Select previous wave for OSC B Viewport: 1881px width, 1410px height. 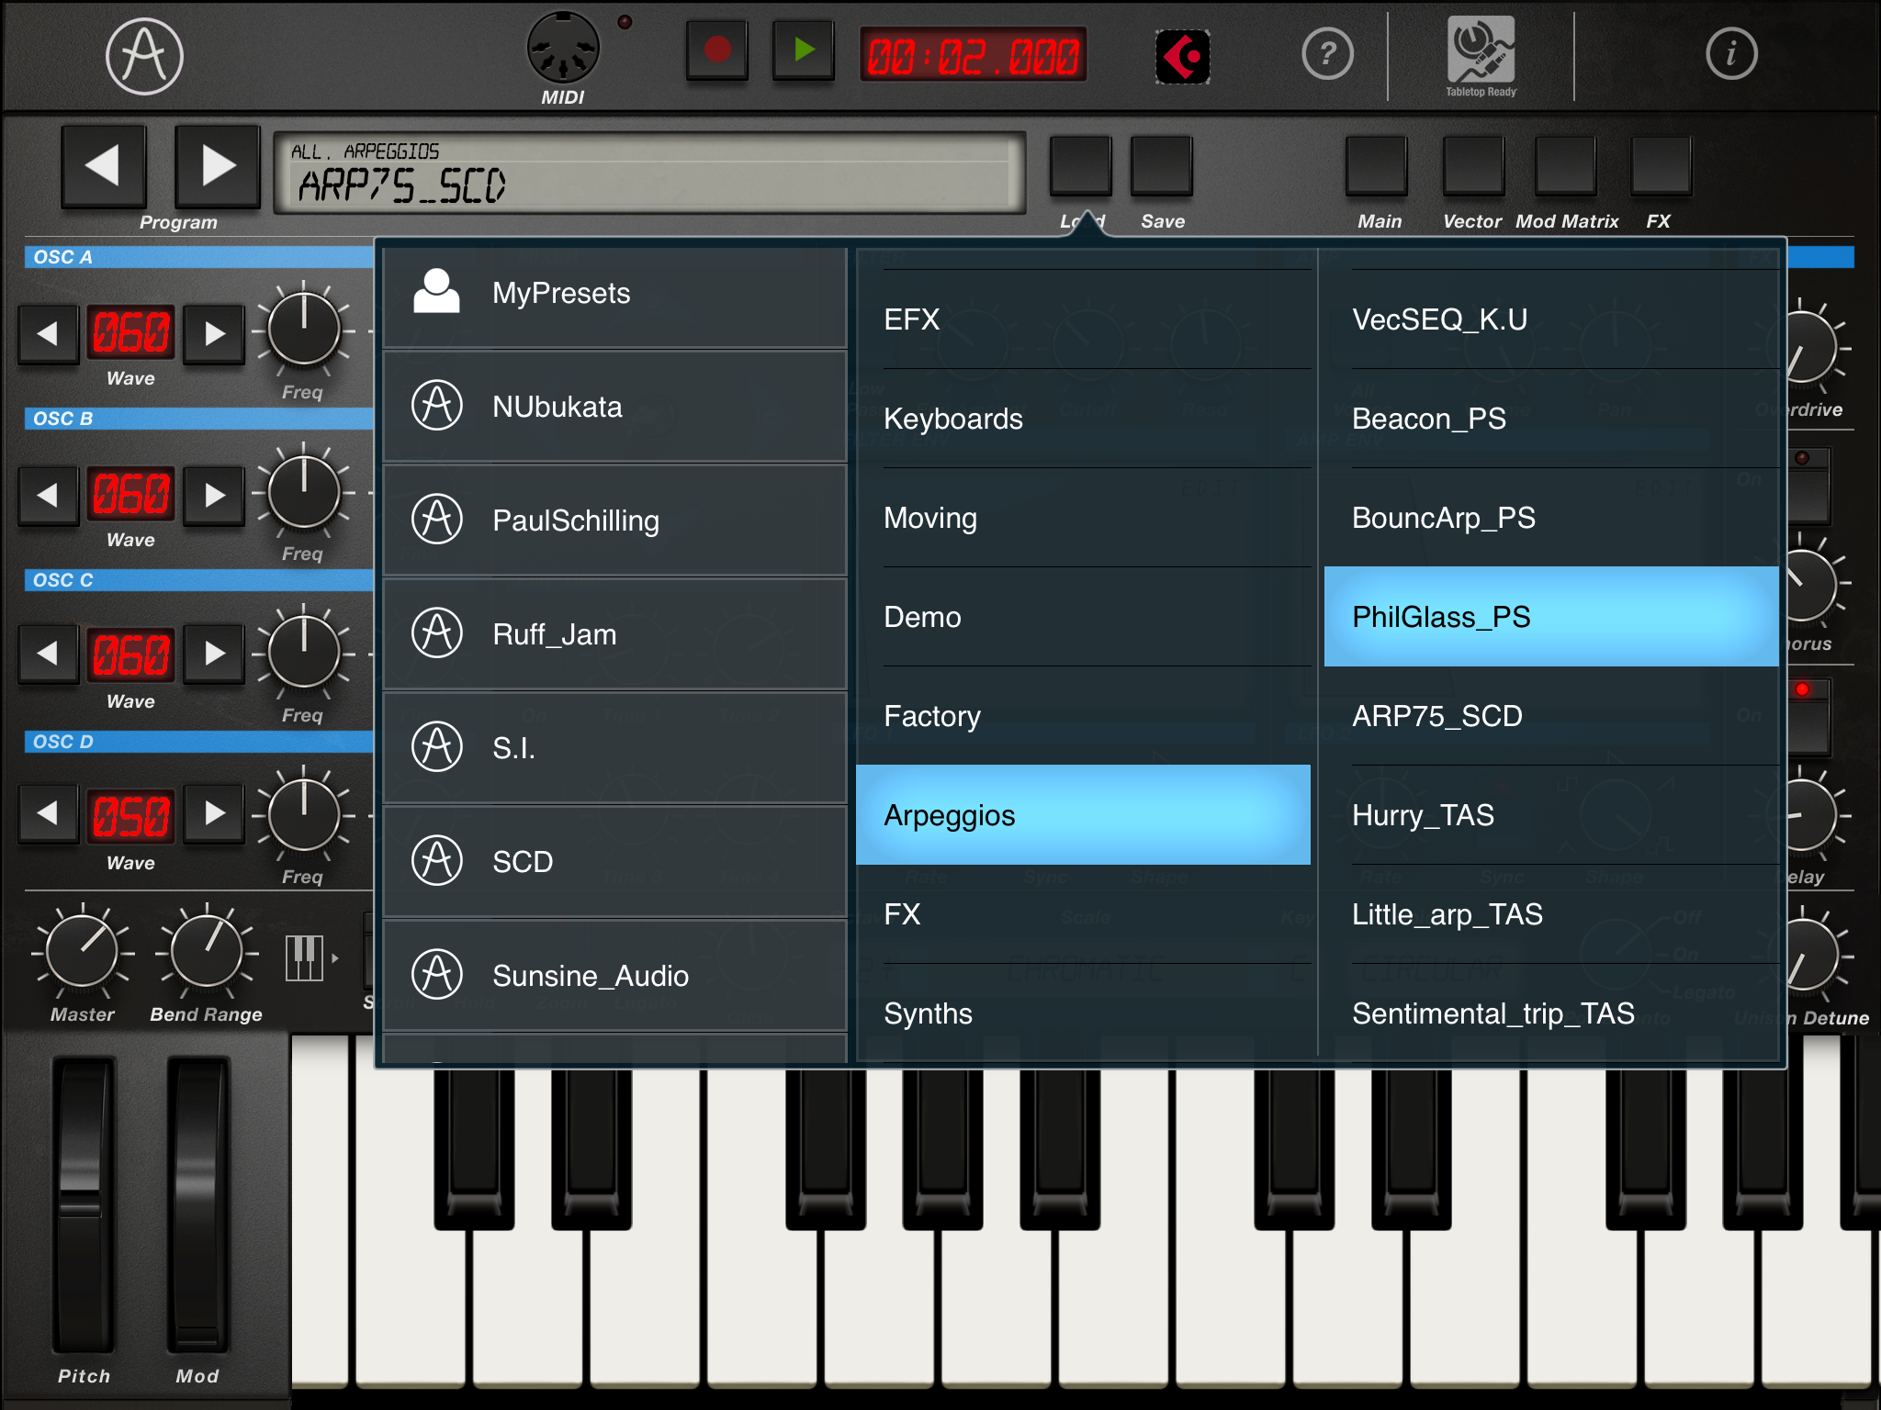pos(48,495)
